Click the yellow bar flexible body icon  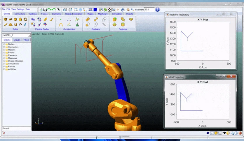(45, 19)
